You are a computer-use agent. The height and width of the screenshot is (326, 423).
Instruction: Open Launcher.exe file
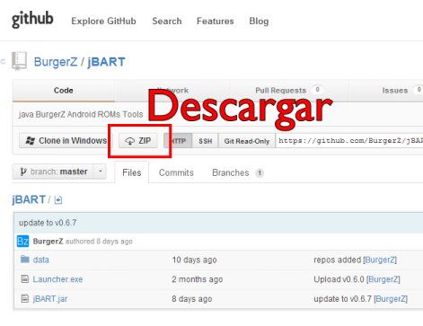57,279
